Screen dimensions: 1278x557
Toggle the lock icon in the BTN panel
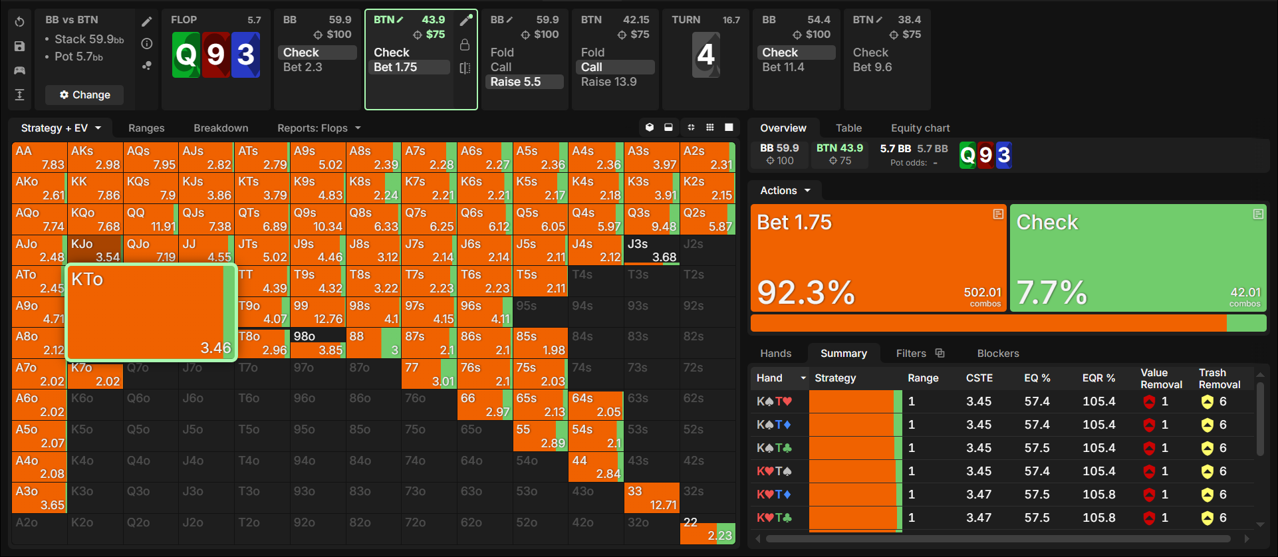pyautogui.click(x=465, y=45)
